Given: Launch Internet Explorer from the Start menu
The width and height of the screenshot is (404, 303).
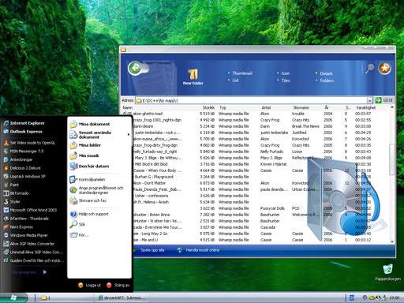Looking at the screenshot, I should click(x=24, y=123).
